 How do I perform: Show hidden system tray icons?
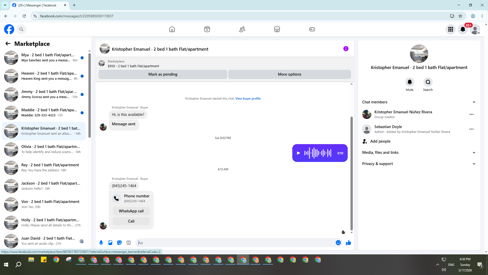pyautogui.click(x=438, y=265)
